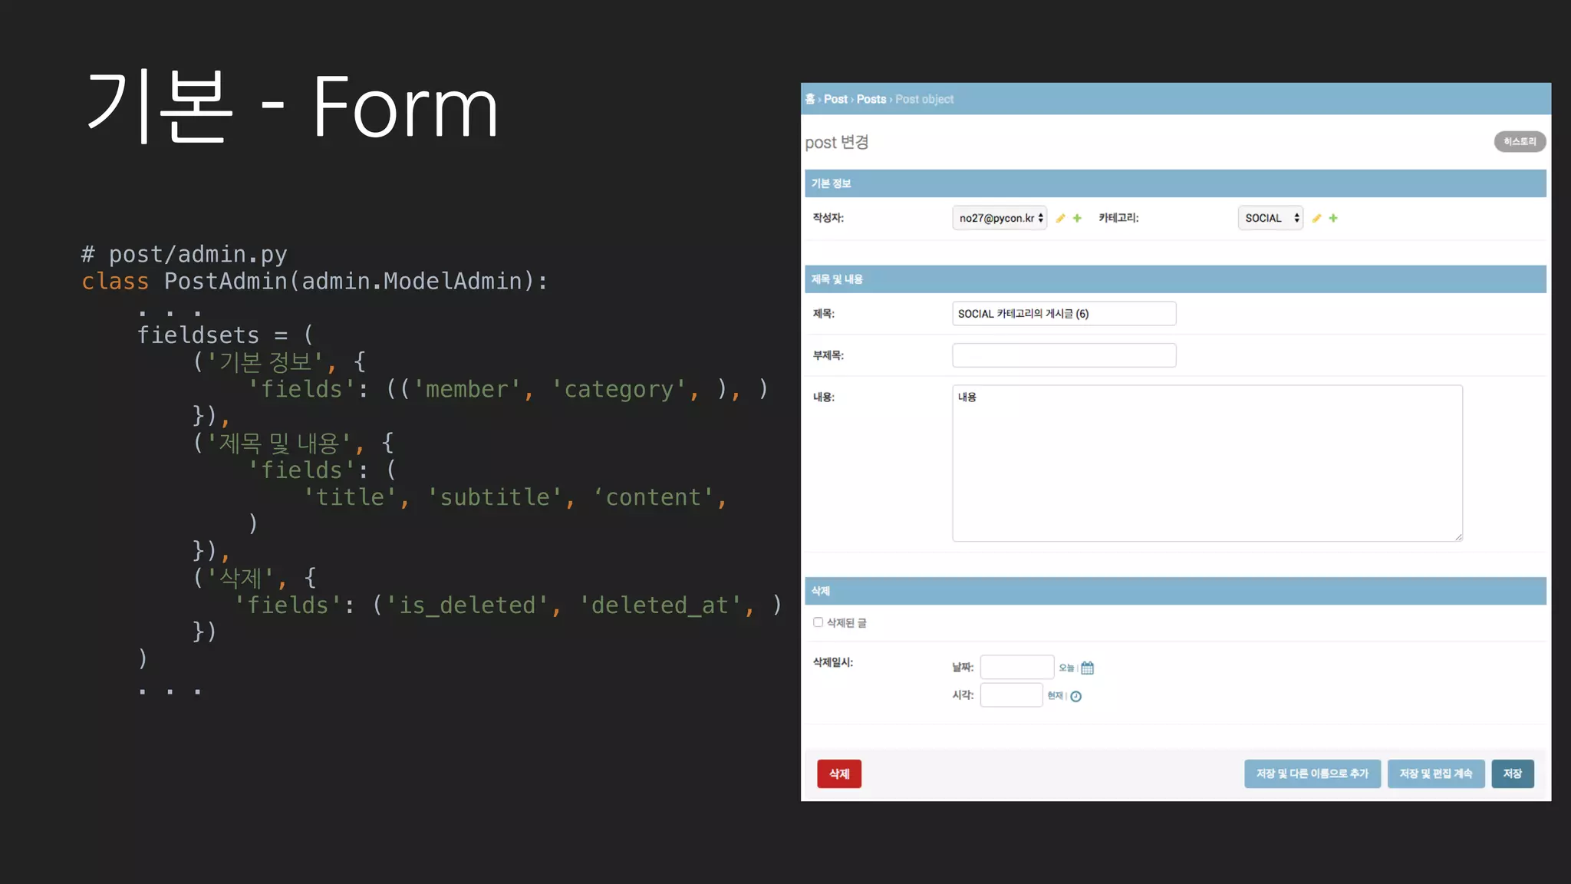Go to Post in the breadcrumb
This screenshot has height=884, width=1571.
(835, 99)
